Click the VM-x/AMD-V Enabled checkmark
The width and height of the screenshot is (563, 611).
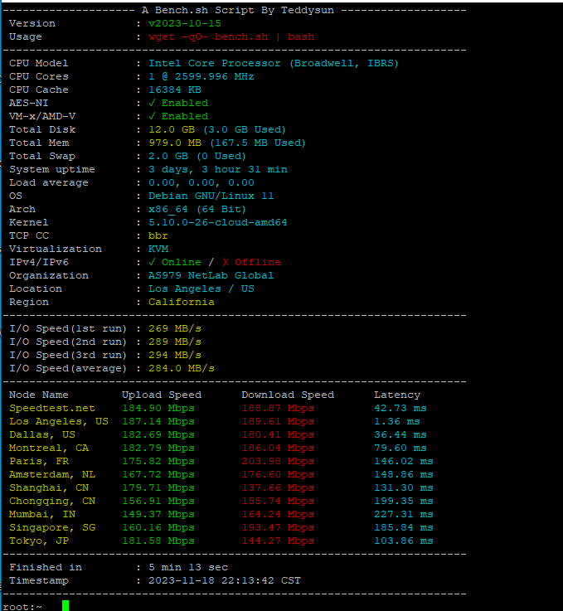[152, 116]
